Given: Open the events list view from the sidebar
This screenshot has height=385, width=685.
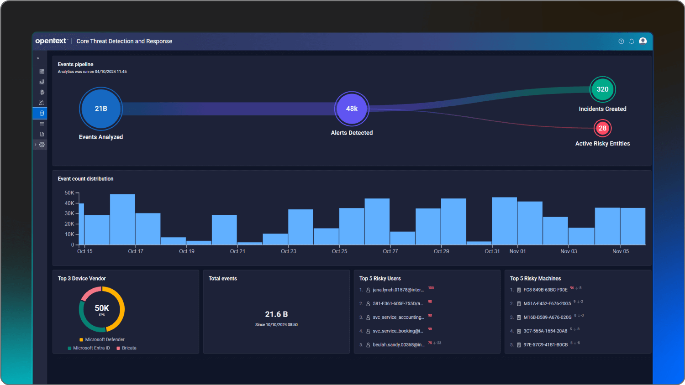Looking at the screenshot, I should [x=42, y=123].
